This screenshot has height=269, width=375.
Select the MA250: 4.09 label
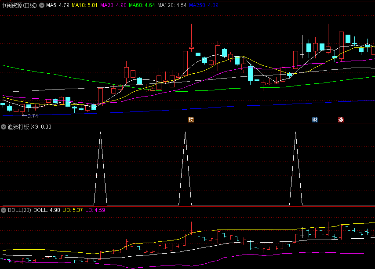[204, 5]
